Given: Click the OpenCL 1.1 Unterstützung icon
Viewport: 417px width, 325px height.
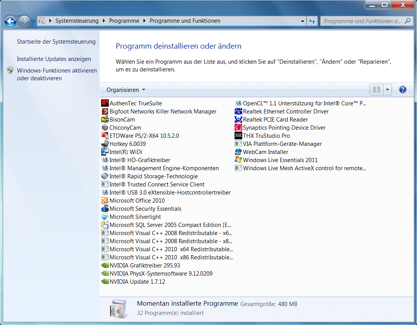Looking at the screenshot, I should (238, 103).
